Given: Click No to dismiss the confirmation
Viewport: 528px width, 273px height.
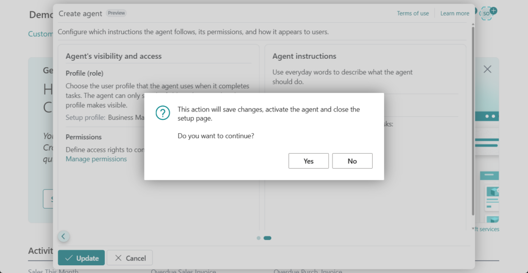Looking at the screenshot, I should 352,161.
